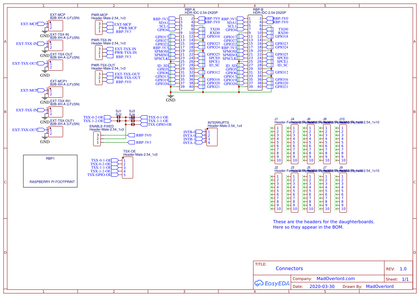Select the ENABLE-FIXED header component
The width and height of the screenshot is (420, 297).
click(x=97, y=139)
